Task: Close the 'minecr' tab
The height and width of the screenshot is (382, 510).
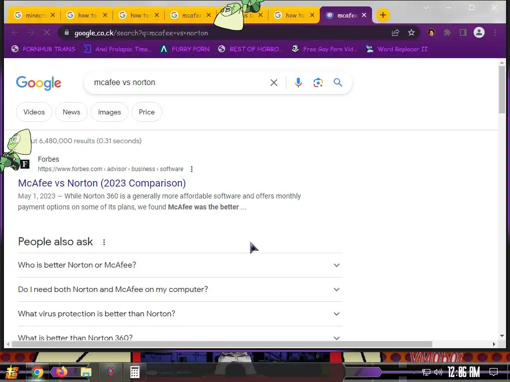Action: 53,15
